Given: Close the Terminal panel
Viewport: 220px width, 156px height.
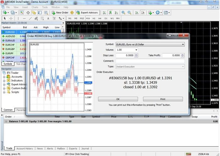Looking at the screenshot, I should click(x=2, y=115).
